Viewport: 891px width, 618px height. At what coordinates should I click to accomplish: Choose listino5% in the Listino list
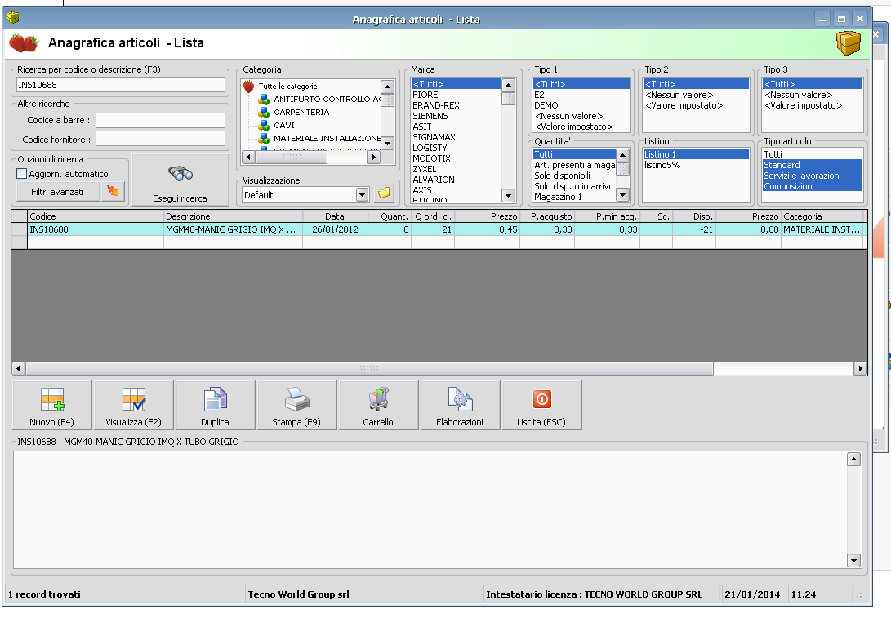pos(662,165)
